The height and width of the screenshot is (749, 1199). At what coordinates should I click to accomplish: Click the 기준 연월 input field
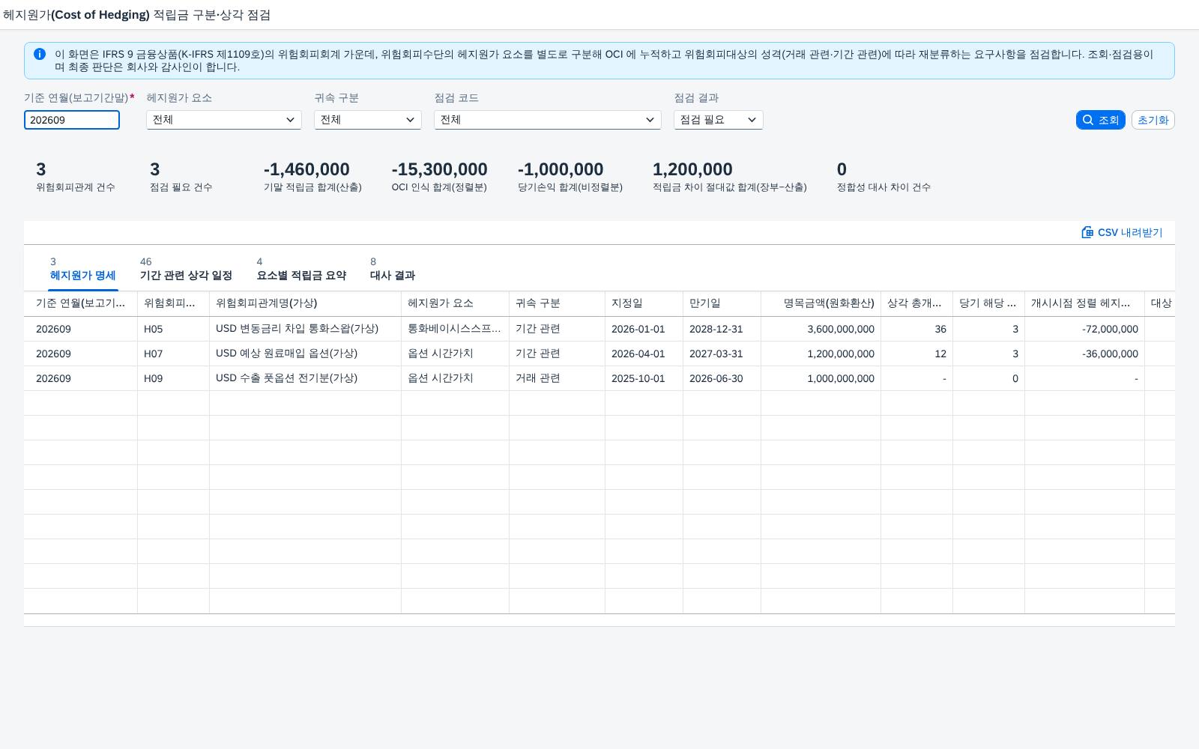click(x=72, y=120)
